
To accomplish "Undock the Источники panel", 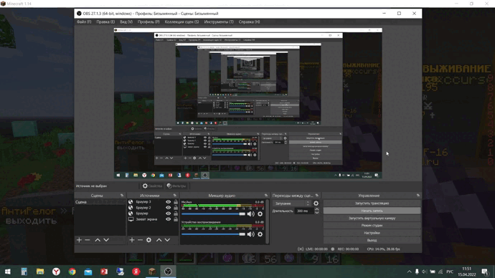I will tap(174, 196).
